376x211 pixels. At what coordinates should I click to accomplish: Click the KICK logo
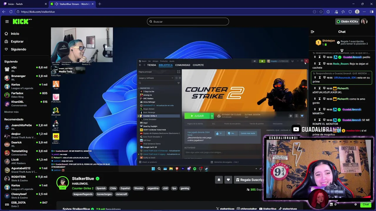[22, 21]
